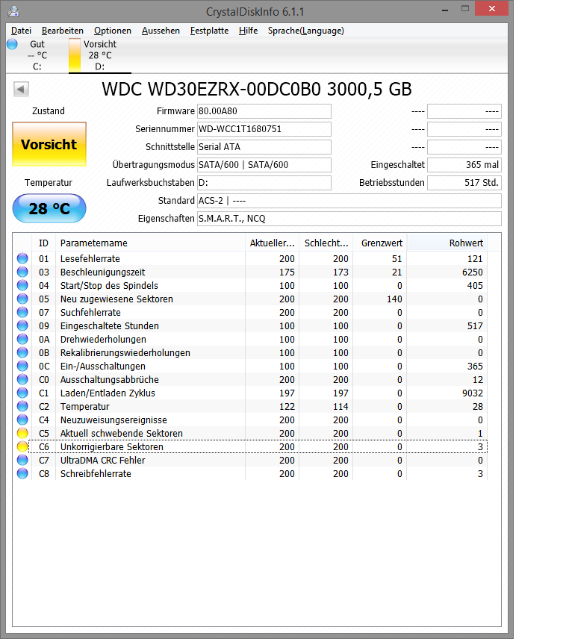Click yellow warning orb for Unkorrigierbare Sektoren

(x=22, y=446)
